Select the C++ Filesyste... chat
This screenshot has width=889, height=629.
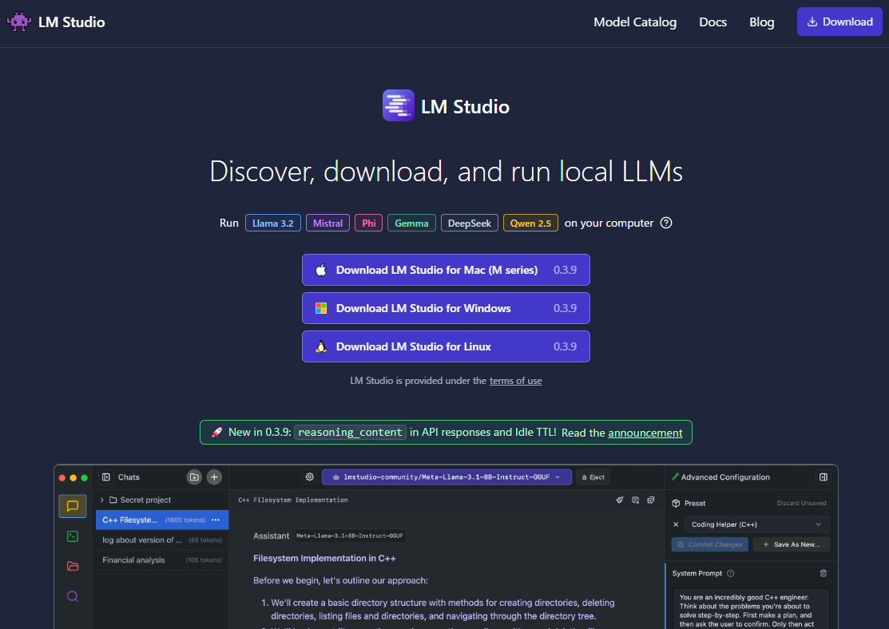coord(162,520)
